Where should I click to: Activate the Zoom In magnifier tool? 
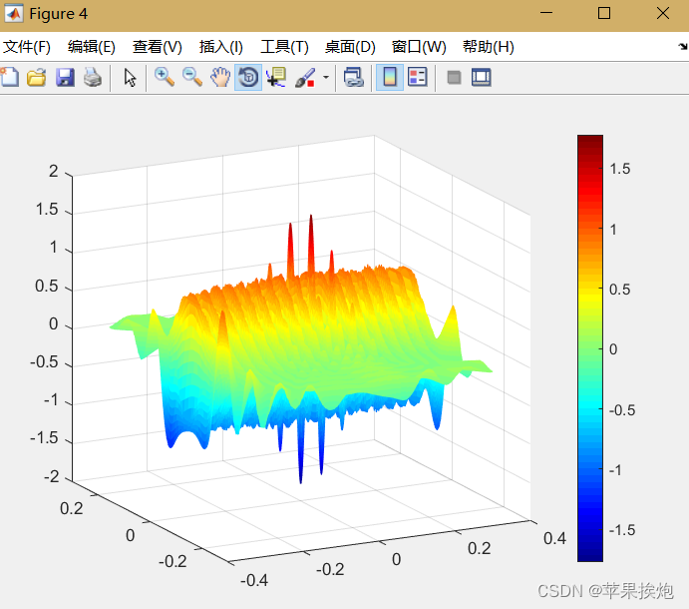tap(165, 78)
